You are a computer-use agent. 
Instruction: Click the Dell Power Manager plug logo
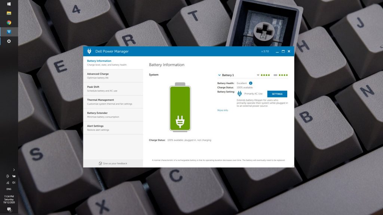coord(89,51)
